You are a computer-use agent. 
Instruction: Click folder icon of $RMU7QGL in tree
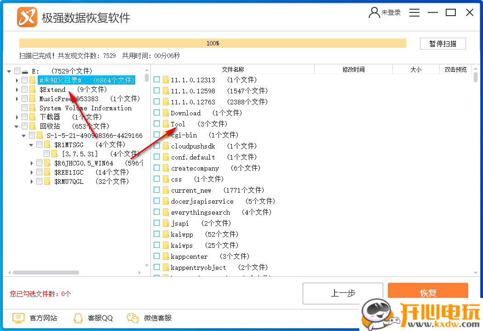click(47, 181)
